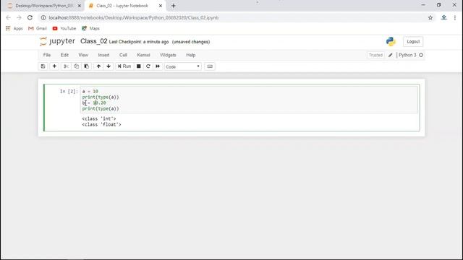Bookmark this page star icon
Viewport: 463px width, 260px height.
pos(430,17)
